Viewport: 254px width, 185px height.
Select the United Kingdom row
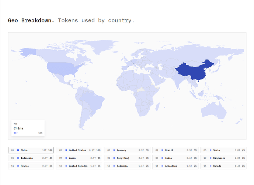tap(79, 166)
